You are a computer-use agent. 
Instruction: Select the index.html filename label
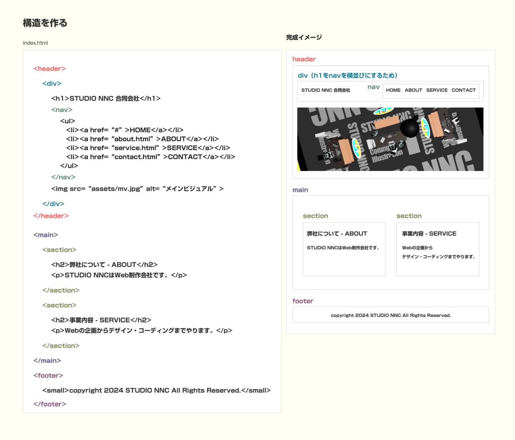click(x=35, y=43)
